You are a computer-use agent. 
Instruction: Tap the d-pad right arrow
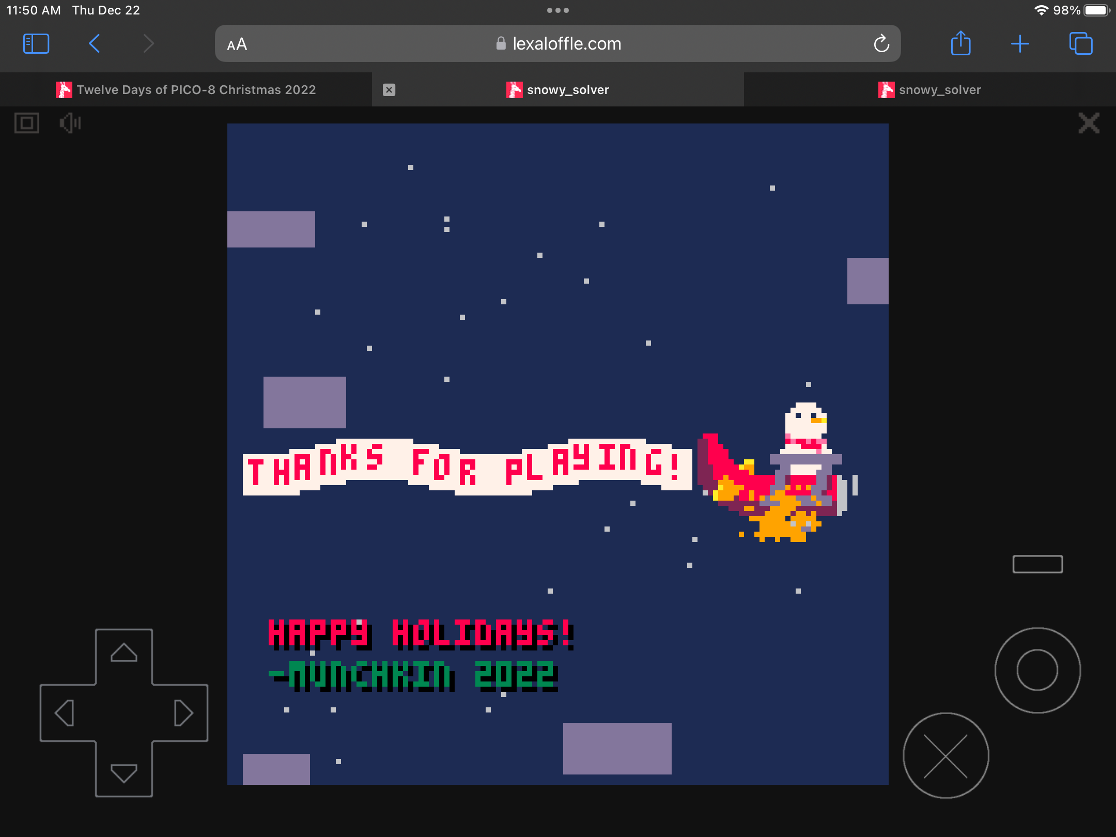click(183, 714)
